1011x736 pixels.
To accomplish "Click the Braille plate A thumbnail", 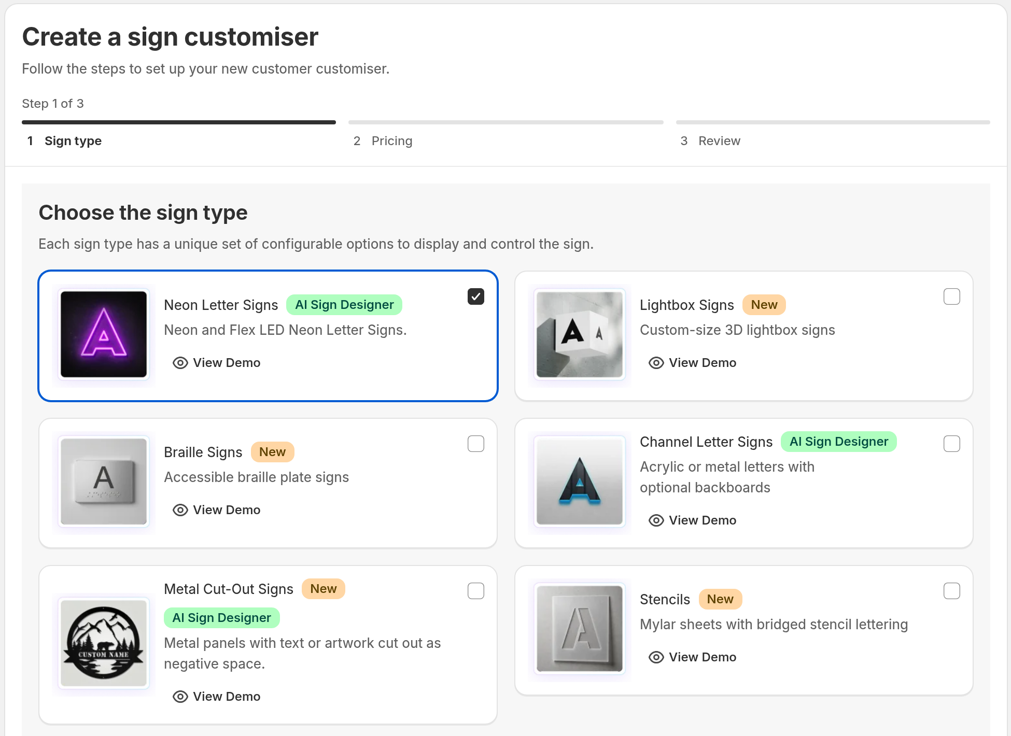I will pos(104,482).
